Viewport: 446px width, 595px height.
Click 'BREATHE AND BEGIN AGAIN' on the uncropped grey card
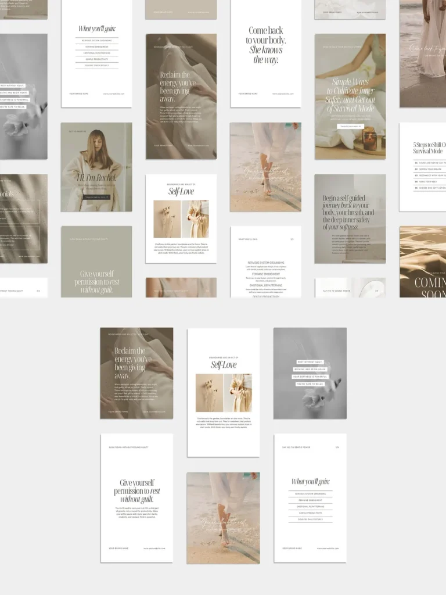310,369
